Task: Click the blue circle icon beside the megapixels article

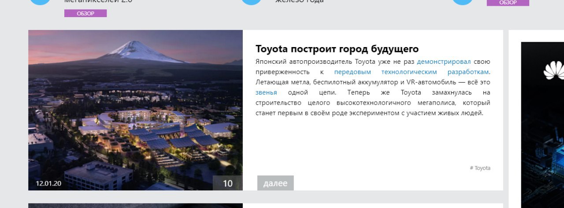Action: point(40,2)
